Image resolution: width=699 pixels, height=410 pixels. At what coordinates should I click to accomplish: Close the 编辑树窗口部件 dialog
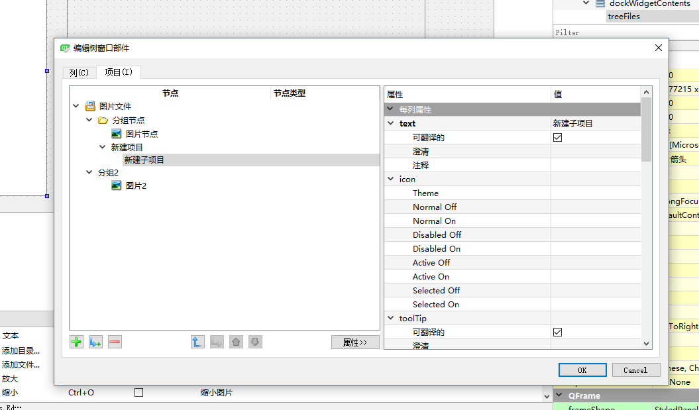point(658,48)
